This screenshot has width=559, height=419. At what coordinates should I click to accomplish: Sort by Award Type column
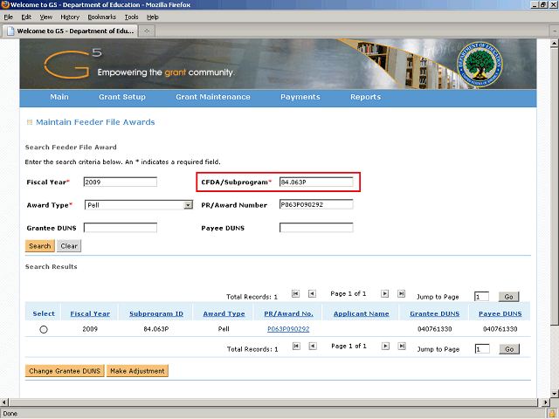pyautogui.click(x=224, y=314)
